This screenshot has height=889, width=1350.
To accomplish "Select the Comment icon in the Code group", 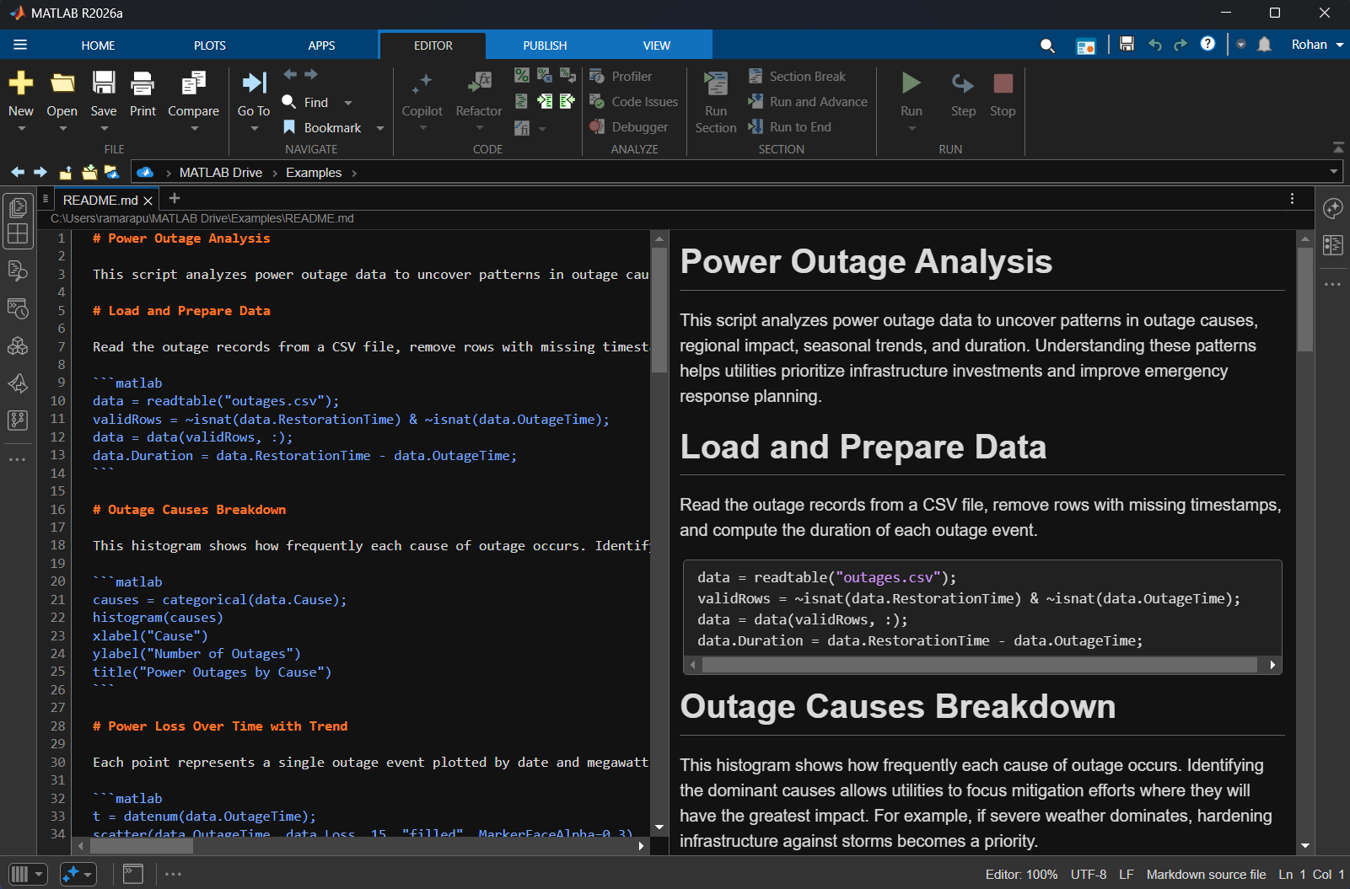I will [522, 75].
